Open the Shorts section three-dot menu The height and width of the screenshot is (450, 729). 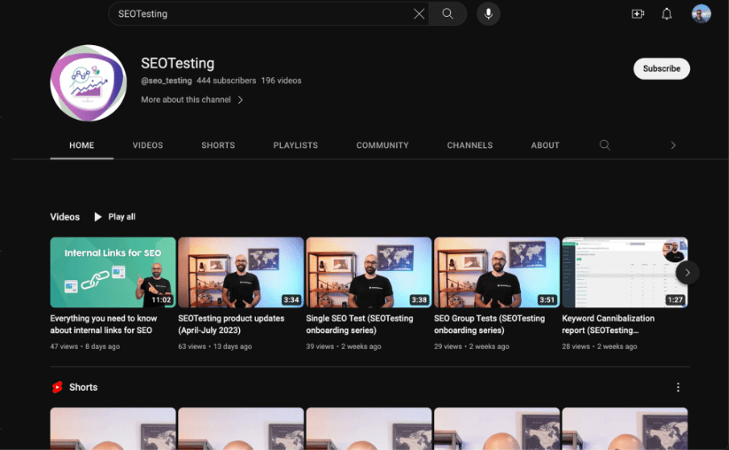click(678, 387)
